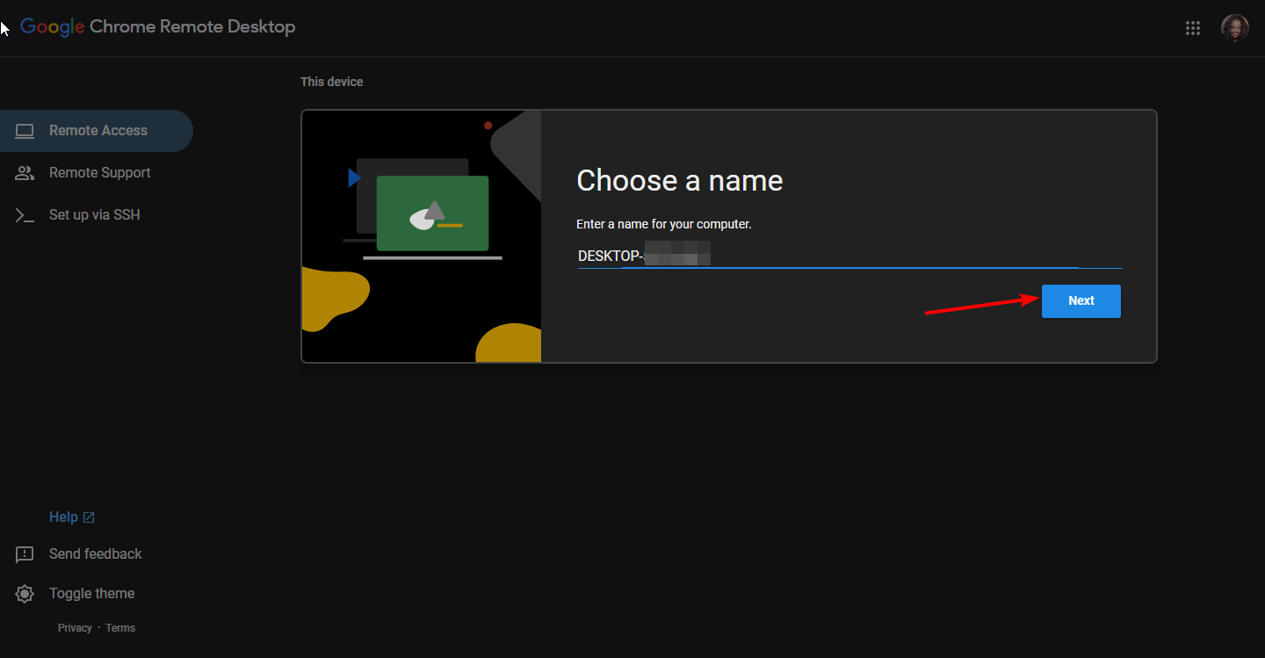This screenshot has width=1265, height=658.
Task: Click the Next button
Action: (x=1081, y=300)
